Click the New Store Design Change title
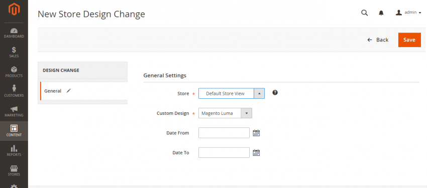The height and width of the screenshot is (188, 427). coord(91,14)
